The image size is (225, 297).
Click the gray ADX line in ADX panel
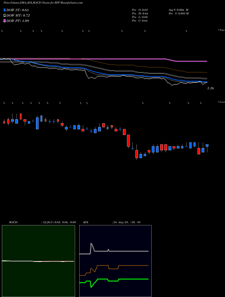129,251
